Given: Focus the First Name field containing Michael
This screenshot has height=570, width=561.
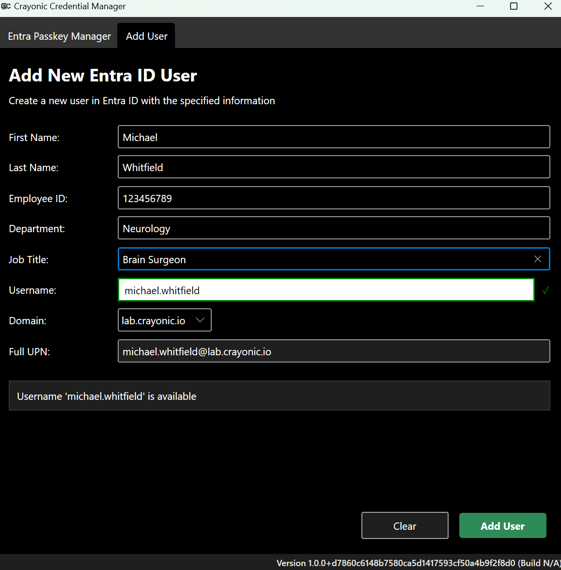Looking at the screenshot, I should (x=333, y=137).
